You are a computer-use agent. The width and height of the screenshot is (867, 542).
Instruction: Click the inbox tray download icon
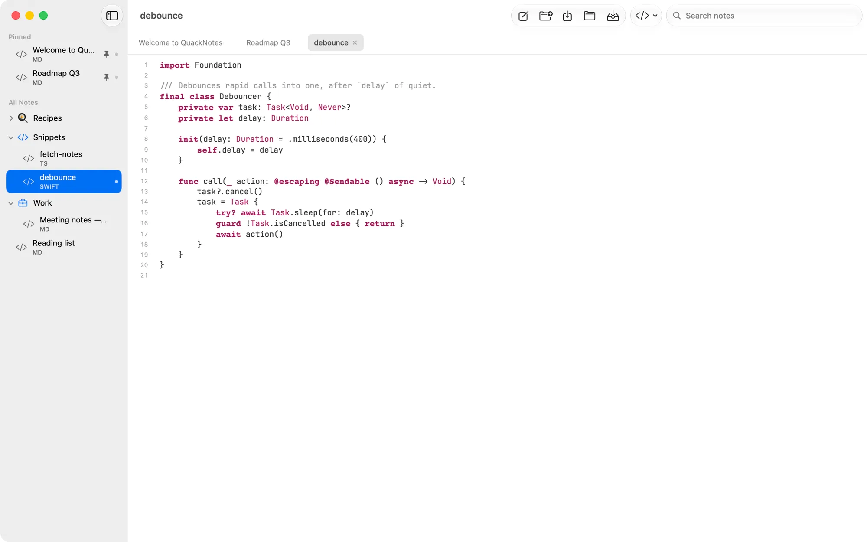click(613, 16)
